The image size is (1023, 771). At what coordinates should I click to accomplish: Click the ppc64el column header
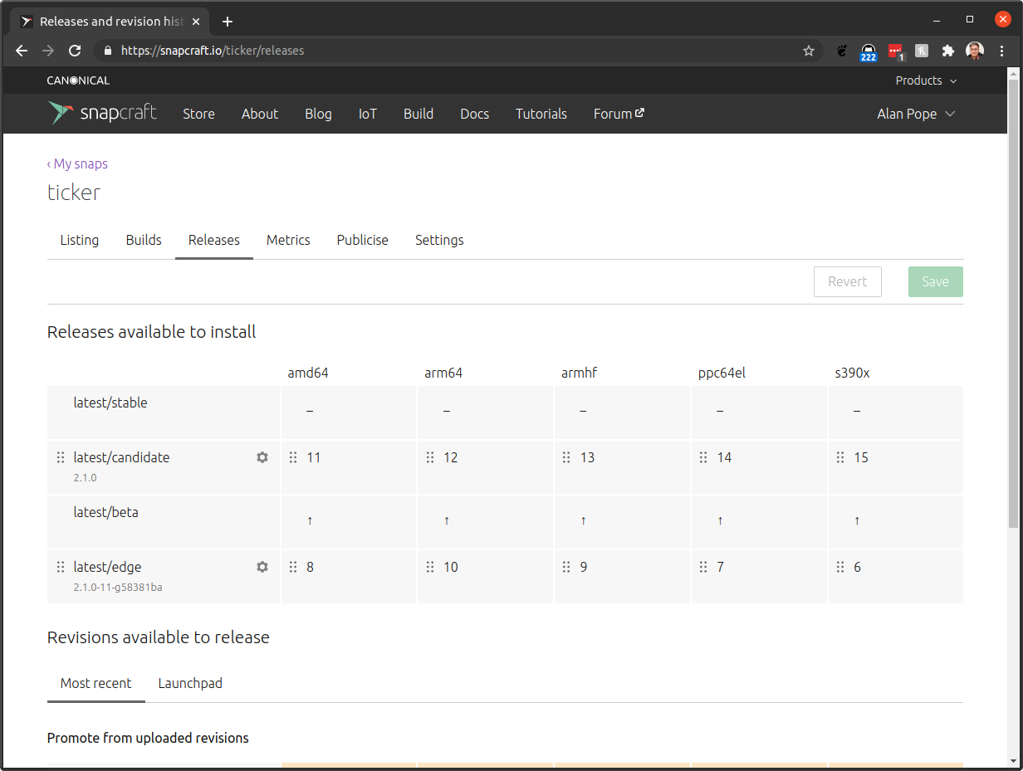(722, 373)
